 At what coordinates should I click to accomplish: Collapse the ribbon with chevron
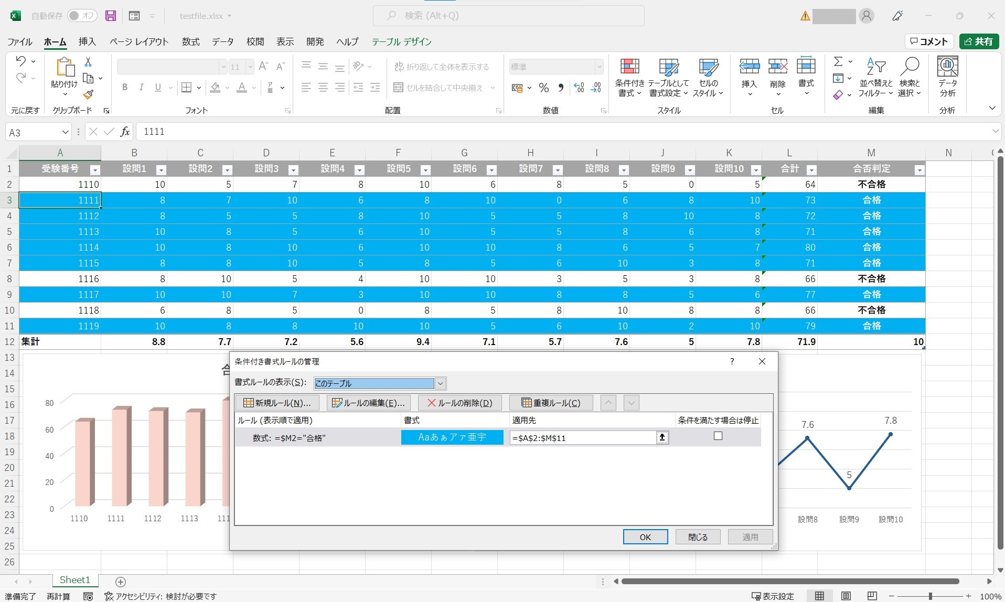[x=992, y=108]
